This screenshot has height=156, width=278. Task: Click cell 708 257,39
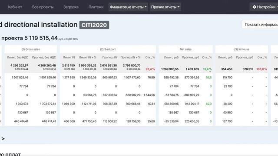click(110, 104)
